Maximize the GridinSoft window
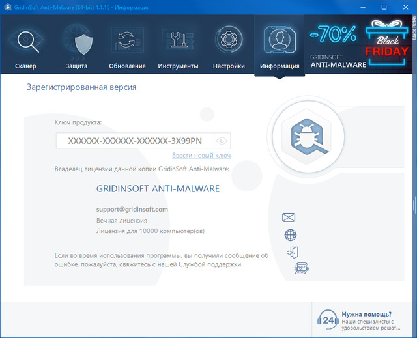Image resolution: width=417 pixels, height=338 pixels. pos(384,7)
